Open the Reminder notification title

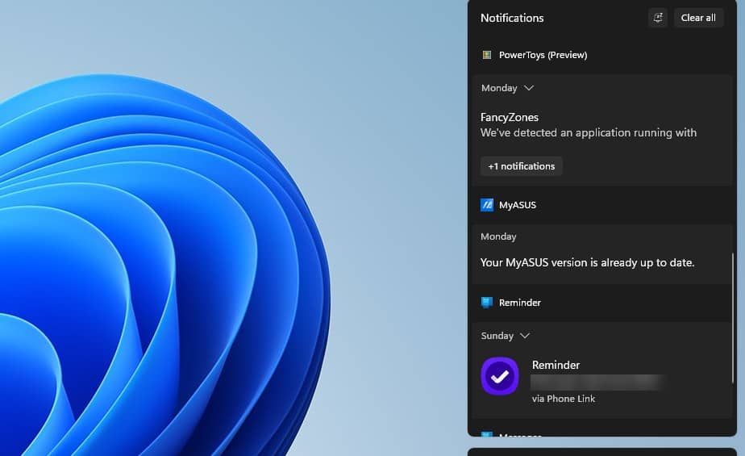coord(556,365)
